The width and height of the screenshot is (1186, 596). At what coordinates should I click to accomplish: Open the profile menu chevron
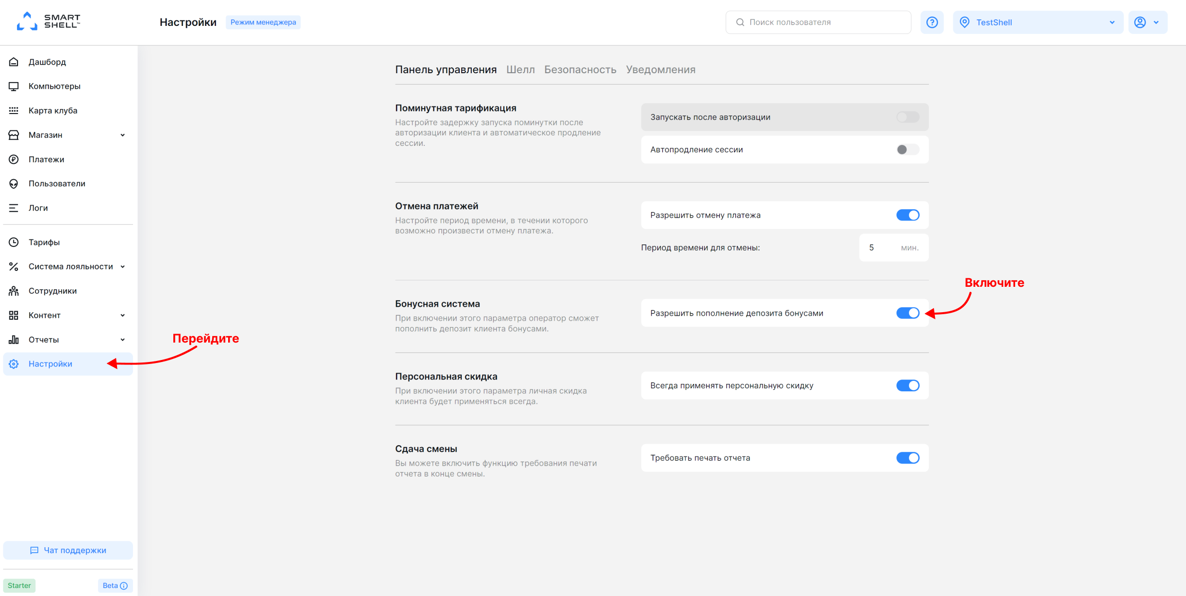click(x=1156, y=22)
